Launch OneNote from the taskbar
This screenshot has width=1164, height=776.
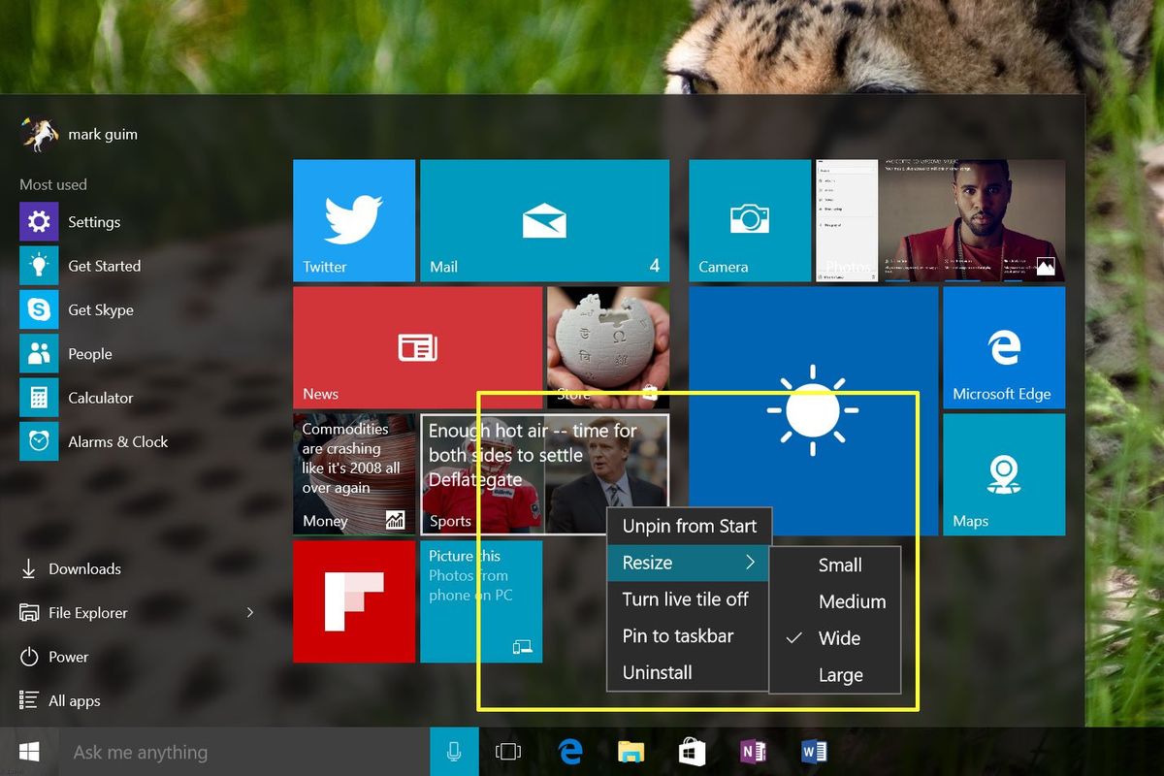tap(753, 751)
